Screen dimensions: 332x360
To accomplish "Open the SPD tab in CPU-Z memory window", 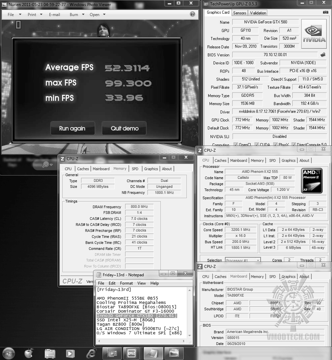I will [135, 169].
